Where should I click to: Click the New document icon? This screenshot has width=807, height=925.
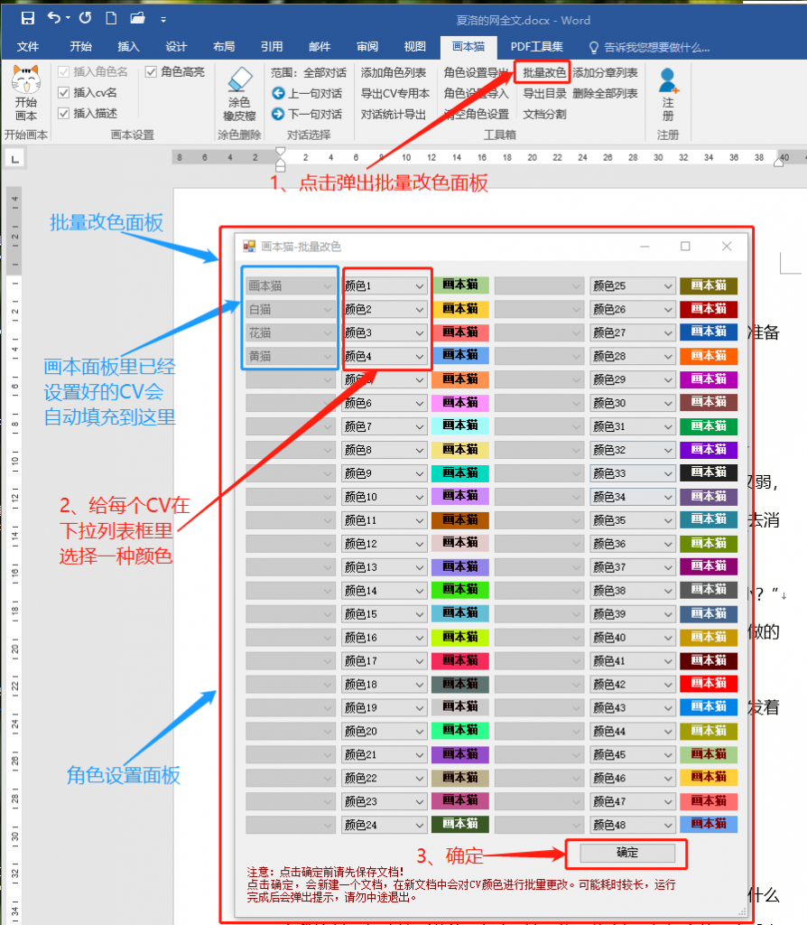(x=111, y=18)
